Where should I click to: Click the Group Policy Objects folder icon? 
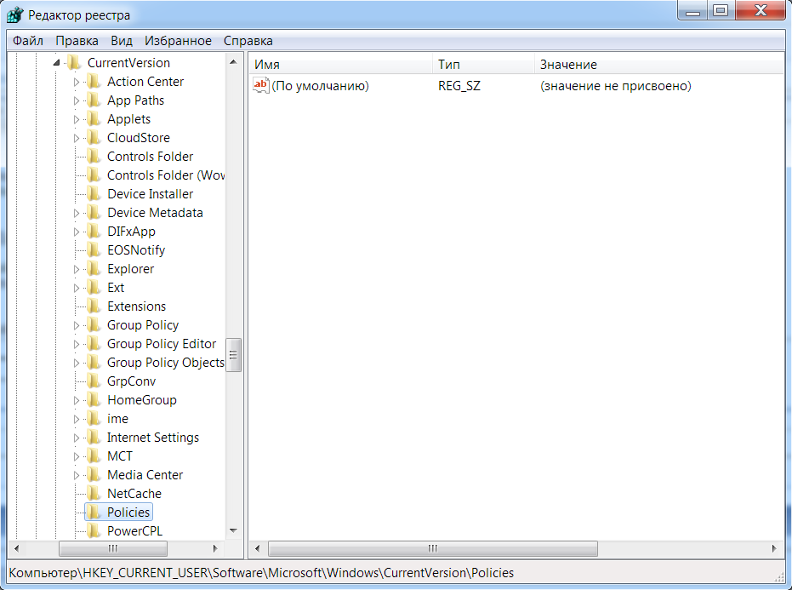point(94,362)
